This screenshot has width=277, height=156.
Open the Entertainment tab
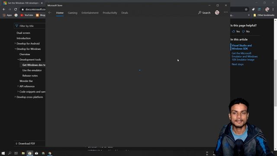pos(90,13)
